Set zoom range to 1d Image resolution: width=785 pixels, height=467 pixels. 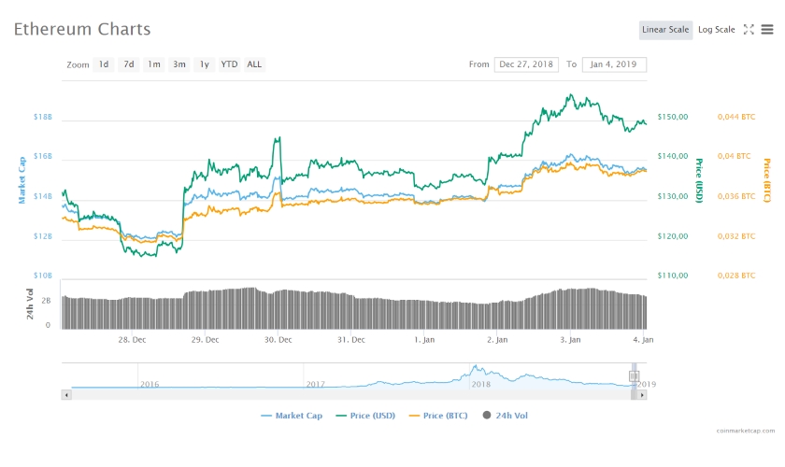tap(104, 64)
